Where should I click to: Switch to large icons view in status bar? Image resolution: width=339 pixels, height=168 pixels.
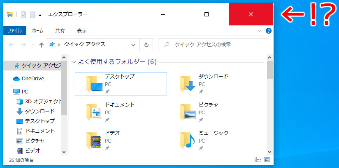coord(267,160)
